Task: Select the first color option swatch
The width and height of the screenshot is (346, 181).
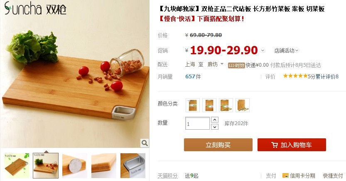Action: 193,105
